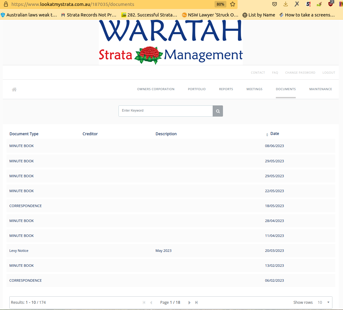Open 'Australian laws weak t...' bookmark

click(x=29, y=15)
